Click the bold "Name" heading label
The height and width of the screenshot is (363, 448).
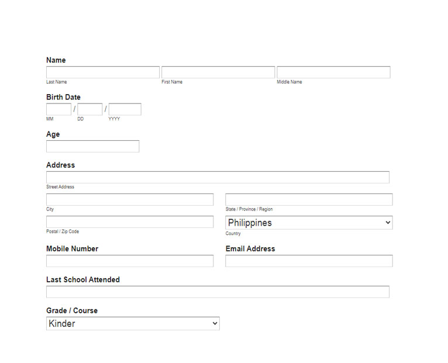point(56,60)
